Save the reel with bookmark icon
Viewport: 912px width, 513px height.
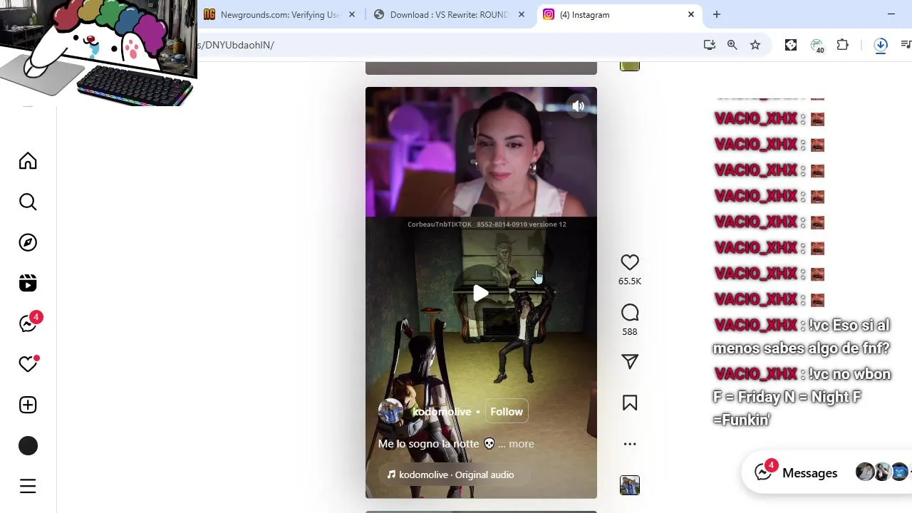pos(630,403)
